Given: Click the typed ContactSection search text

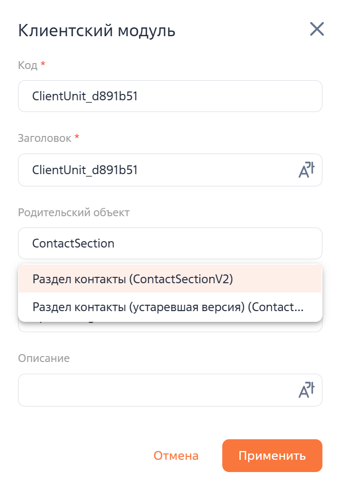Looking at the screenshot, I should (73, 243).
